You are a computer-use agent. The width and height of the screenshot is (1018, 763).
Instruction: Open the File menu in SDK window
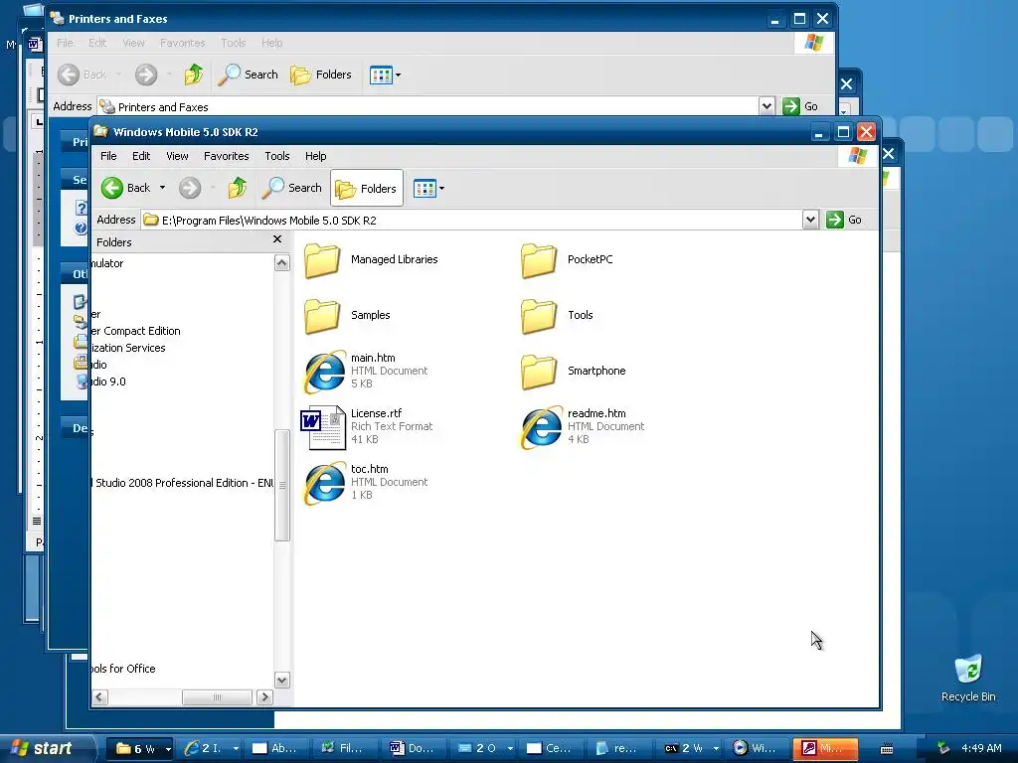pyautogui.click(x=108, y=156)
